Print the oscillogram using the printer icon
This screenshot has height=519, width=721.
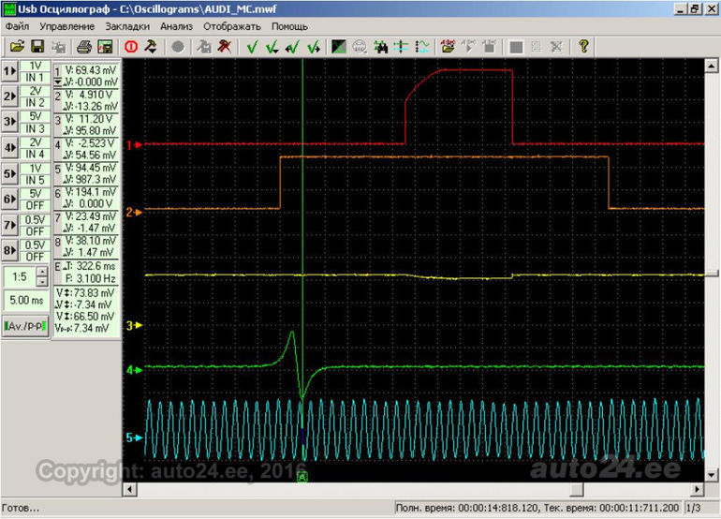click(84, 47)
